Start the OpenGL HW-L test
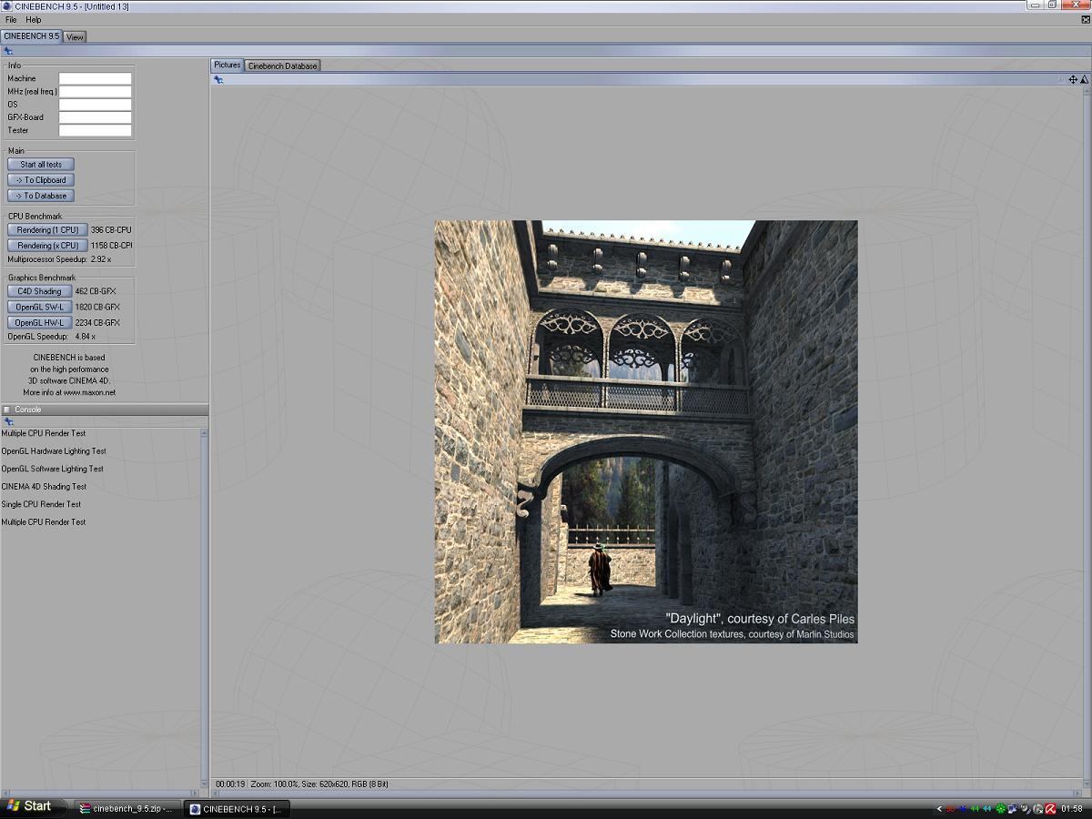The height and width of the screenshot is (819, 1092). click(39, 322)
